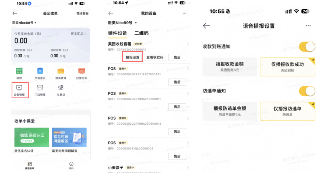Open 交易流水 transaction icon
This screenshot has height=173, width=324.
click(40, 71)
